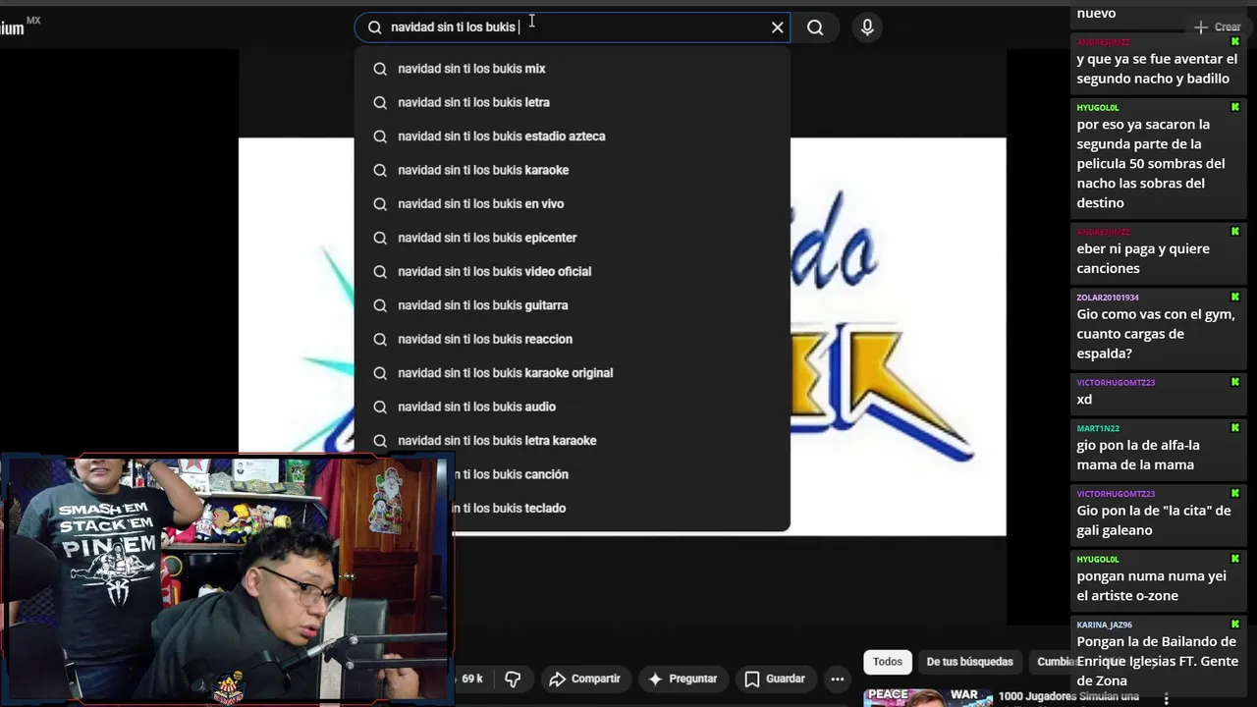
Task: Clear the search box with the X icon
Action: point(777,27)
